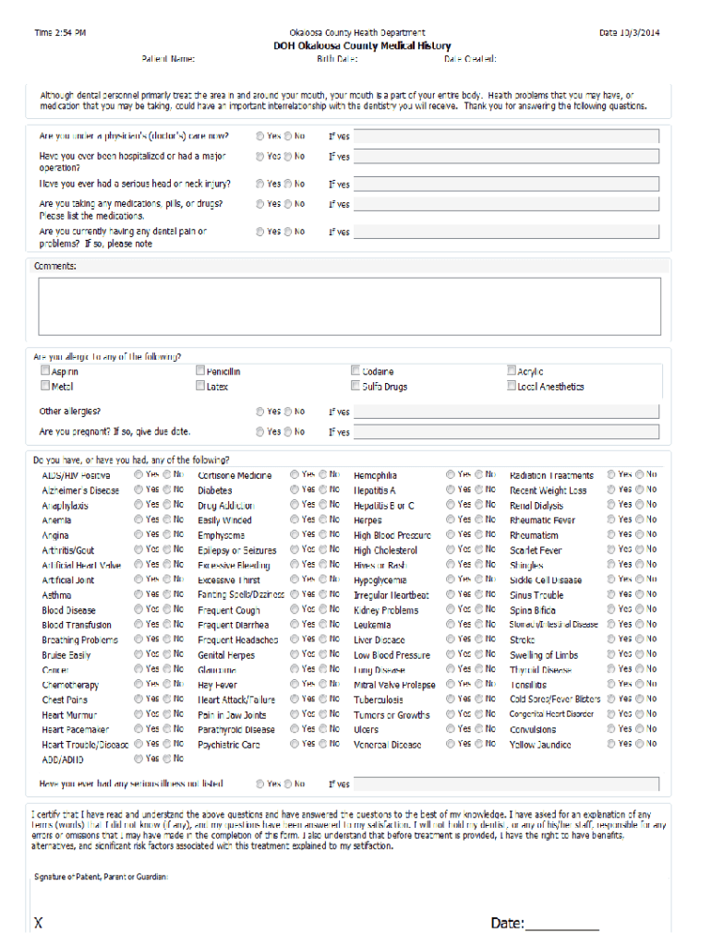The width and height of the screenshot is (711, 945).
Task: Check the Penicillin allergy checkbox
Action: click(x=199, y=371)
